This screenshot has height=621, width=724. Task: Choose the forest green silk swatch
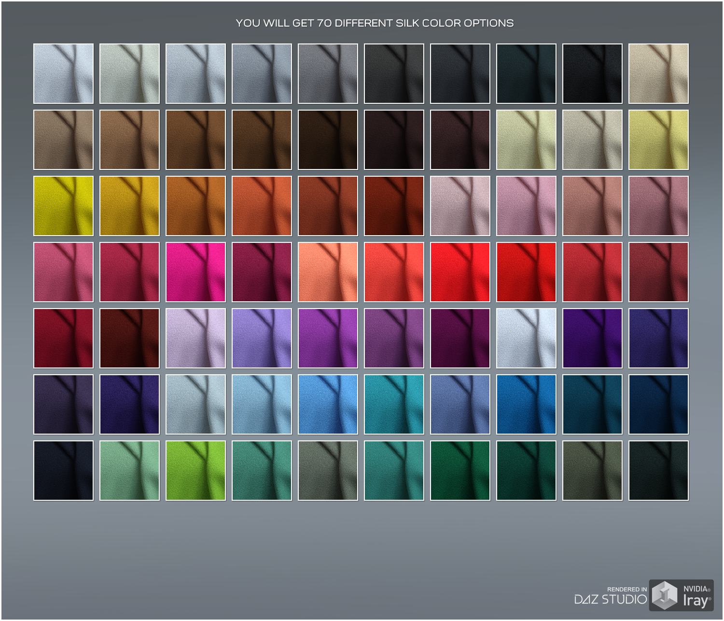pyautogui.click(x=460, y=470)
